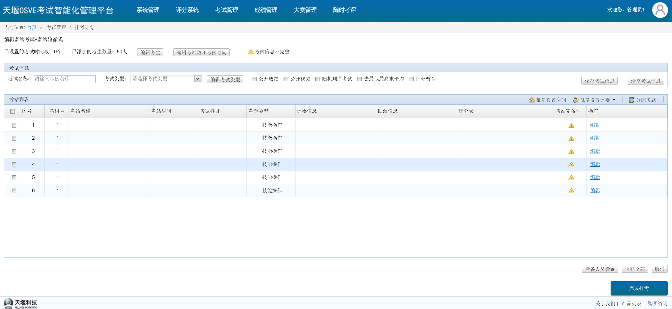The width and height of the screenshot is (672, 309).
Task: Check the checkbox for station row 2
Action: coord(14,138)
